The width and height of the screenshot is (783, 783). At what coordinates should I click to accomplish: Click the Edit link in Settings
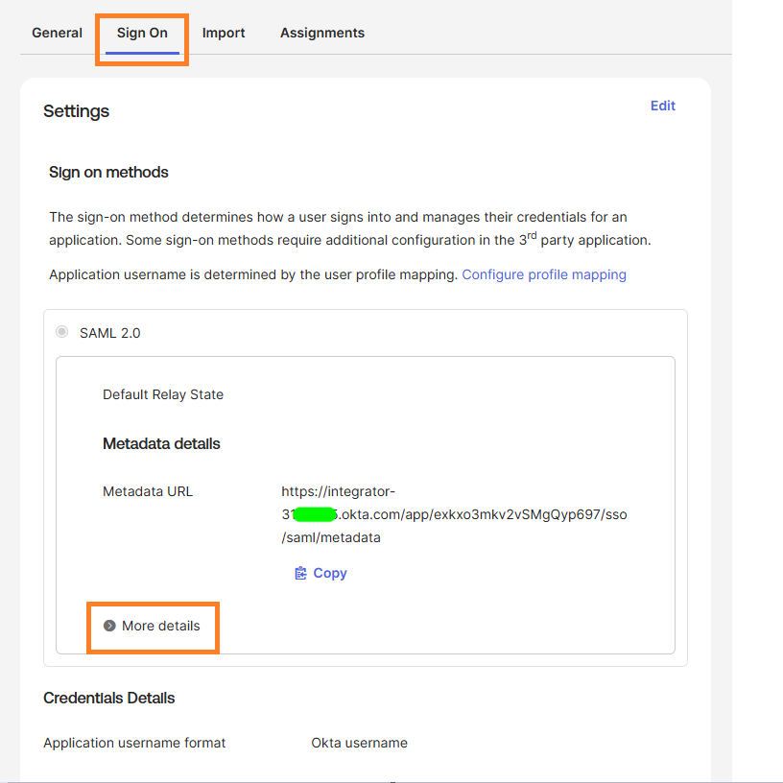(x=663, y=106)
